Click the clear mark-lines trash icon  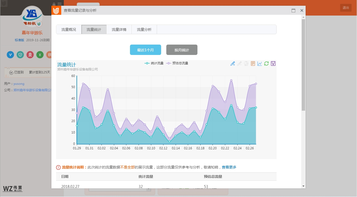click(x=246, y=64)
